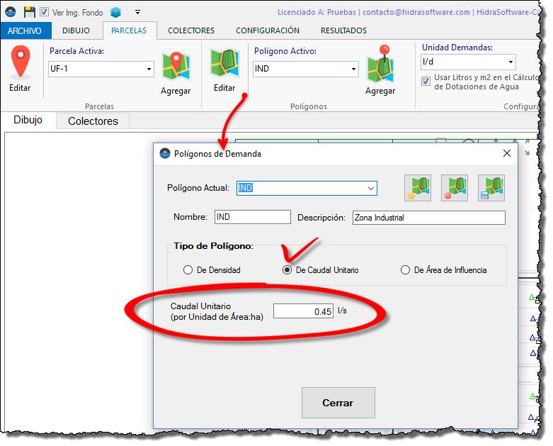Add a new polygon with the star map icon

pyautogui.click(x=418, y=188)
